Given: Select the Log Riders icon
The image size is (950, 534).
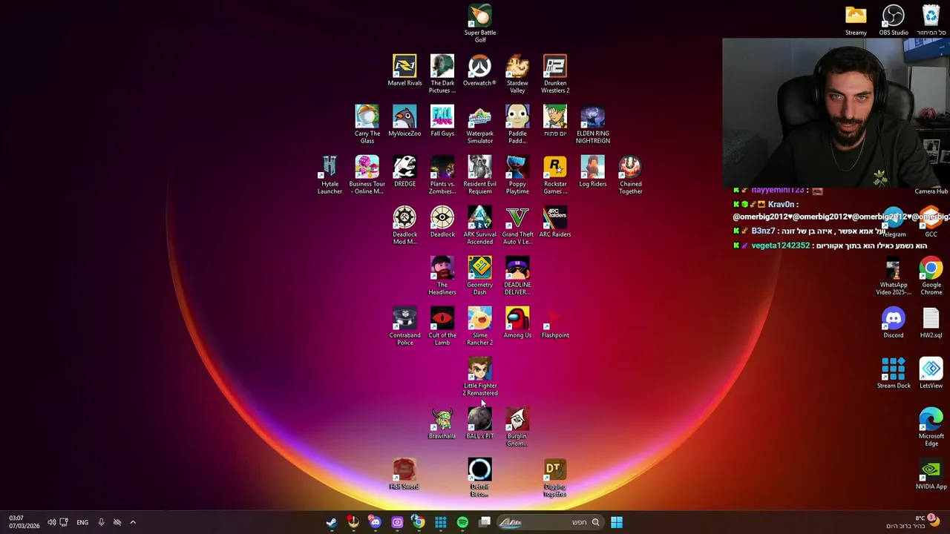Looking at the screenshot, I should (x=593, y=171).
